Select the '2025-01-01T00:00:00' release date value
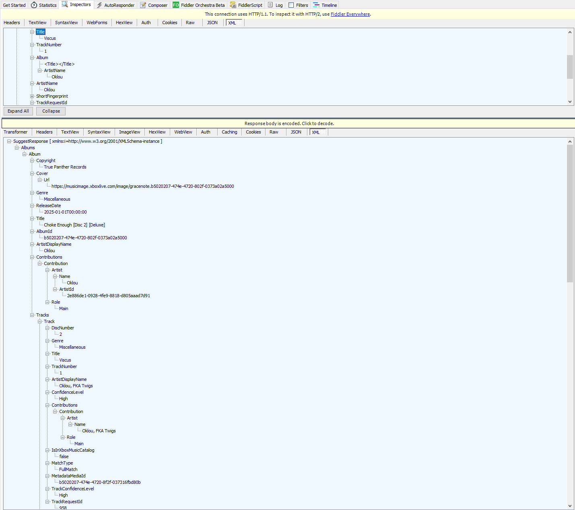 (x=65, y=212)
